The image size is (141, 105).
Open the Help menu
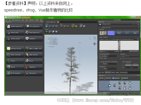point(41,20)
